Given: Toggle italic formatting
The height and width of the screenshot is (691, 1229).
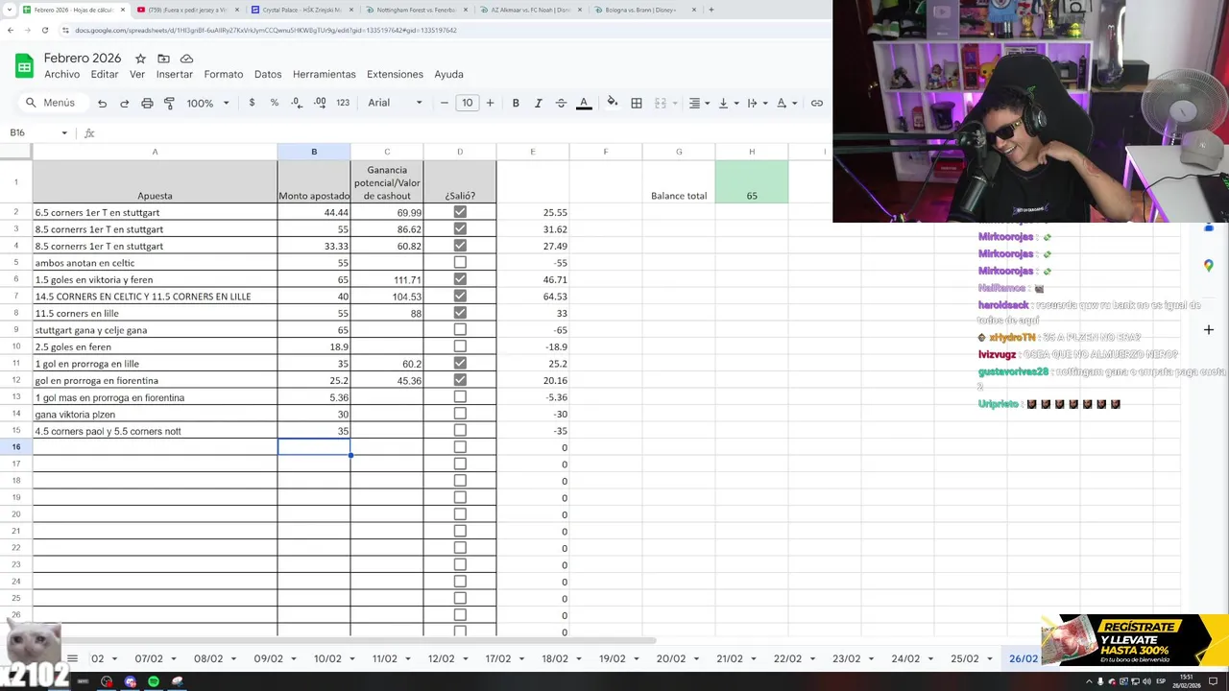Looking at the screenshot, I should tap(538, 103).
